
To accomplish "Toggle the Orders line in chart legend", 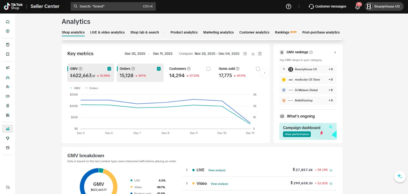I will (92, 88).
